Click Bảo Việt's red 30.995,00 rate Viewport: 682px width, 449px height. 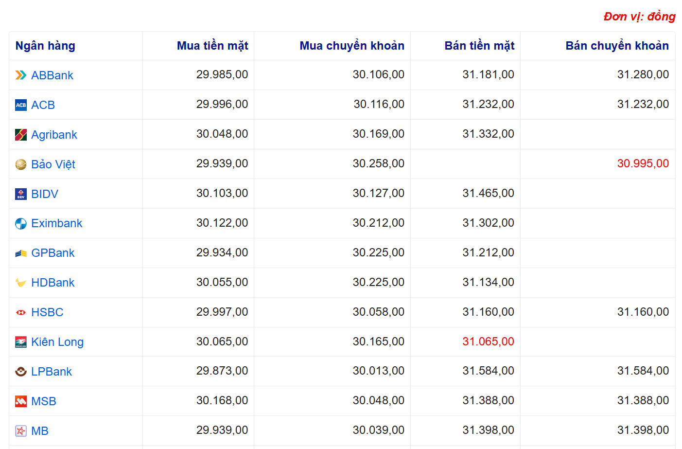[643, 163]
